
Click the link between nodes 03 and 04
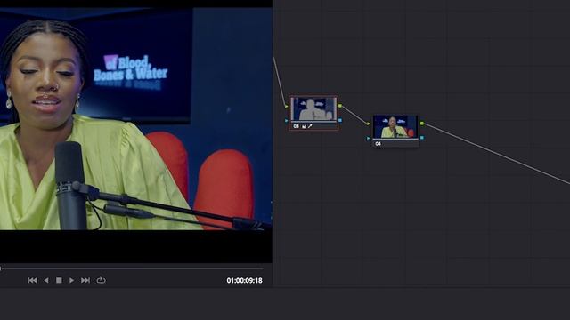pyautogui.click(x=354, y=115)
